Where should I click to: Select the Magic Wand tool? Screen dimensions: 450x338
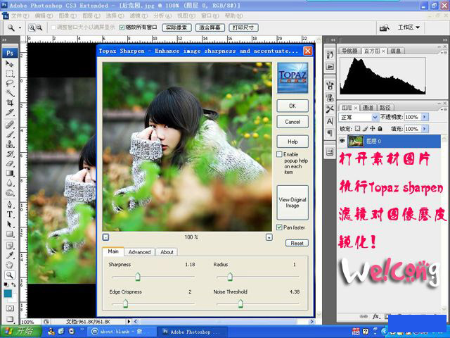pyautogui.click(x=9, y=93)
